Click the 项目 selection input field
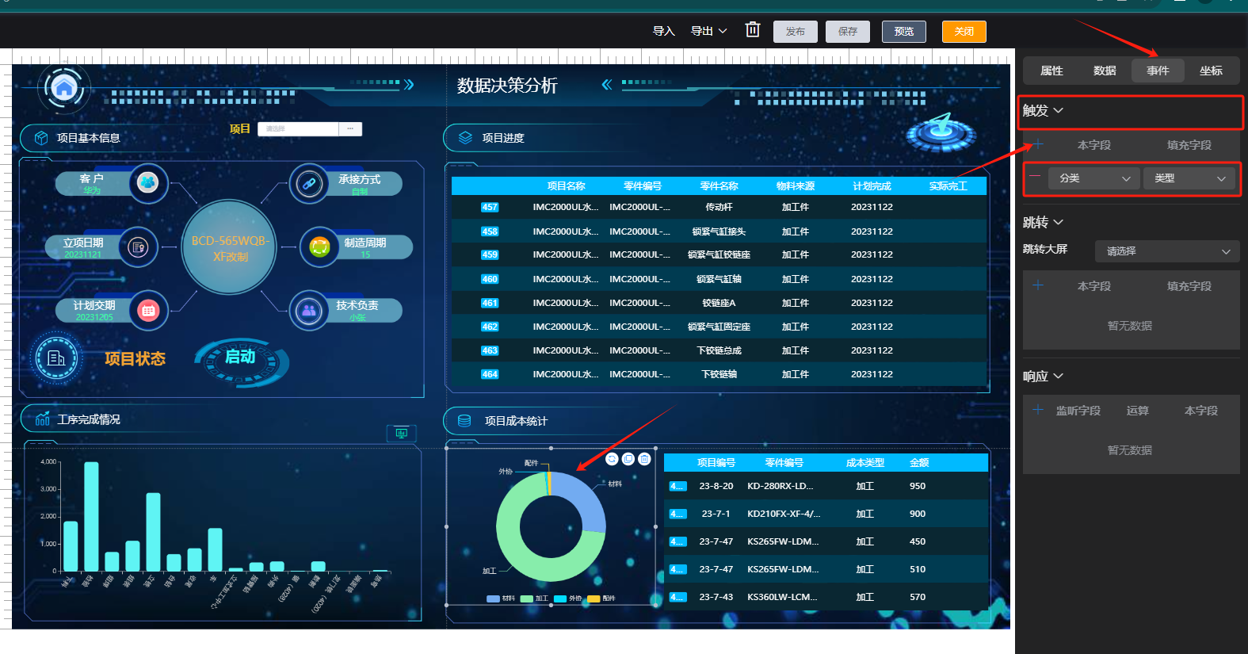The height and width of the screenshot is (654, 1248). click(x=299, y=128)
